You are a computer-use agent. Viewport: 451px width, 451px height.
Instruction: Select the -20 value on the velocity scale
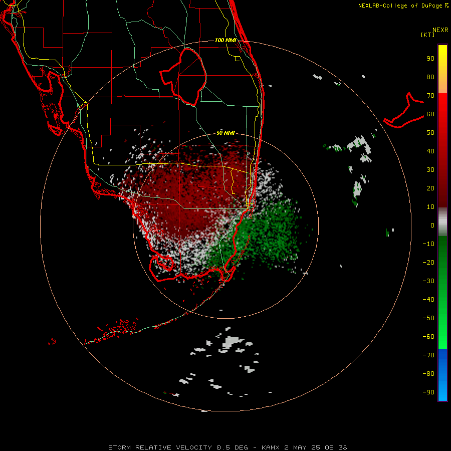[428, 263]
